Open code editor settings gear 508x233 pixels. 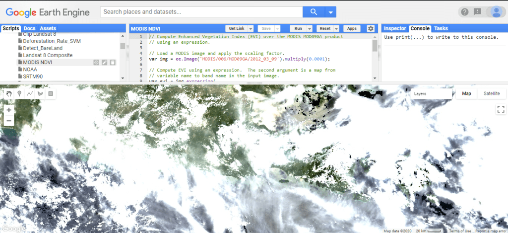point(370,29)
